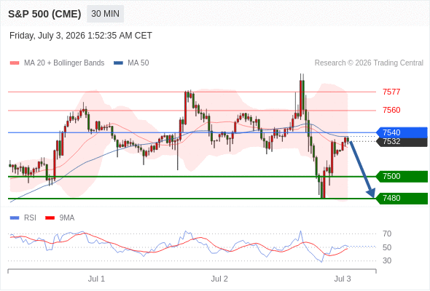The height and width of the screenshot is (291, 430).
Task: Click the RSI 30 level label
Action: (387, 260)
